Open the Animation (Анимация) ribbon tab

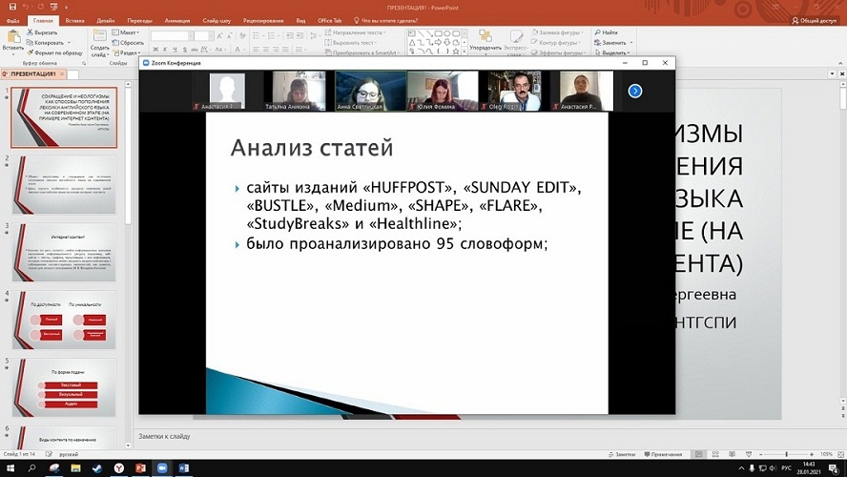click(x=176, y=18)
